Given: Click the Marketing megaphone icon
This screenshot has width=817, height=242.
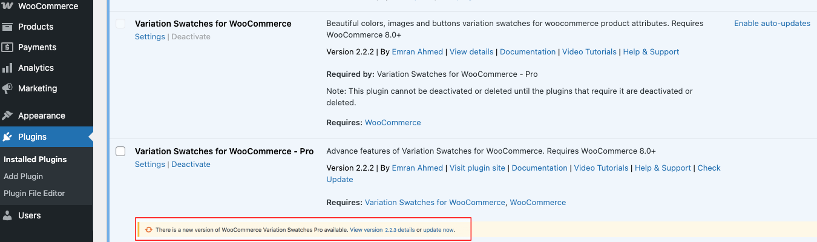Looking at the screenshot, I should [7, 88].
